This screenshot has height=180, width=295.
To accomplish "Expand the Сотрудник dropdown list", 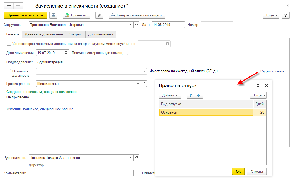I will coord(130,25).
